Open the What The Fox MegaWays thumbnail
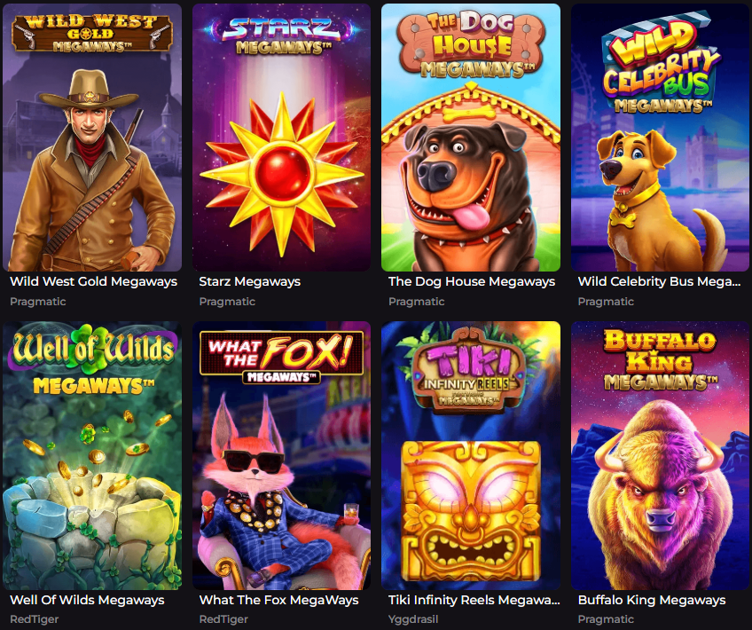The width and height of the screenshot is (752, 630). [x=281, y=455]
